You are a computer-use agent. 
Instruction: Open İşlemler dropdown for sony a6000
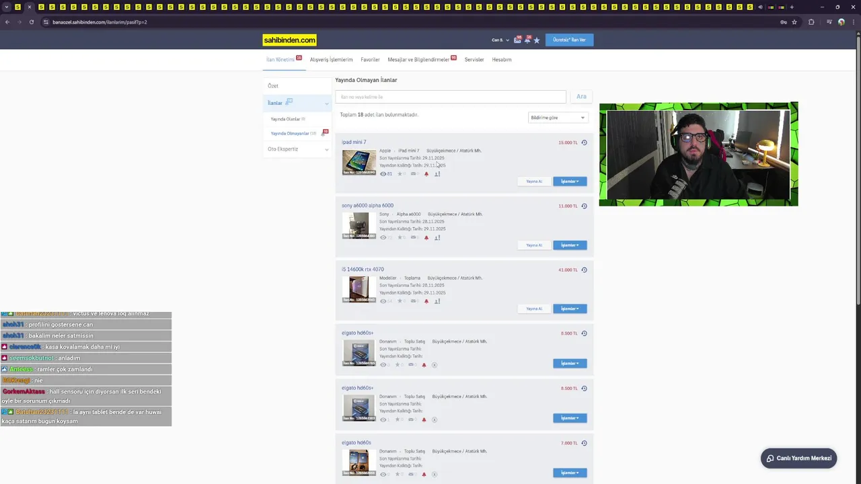(x=570, y=245)
